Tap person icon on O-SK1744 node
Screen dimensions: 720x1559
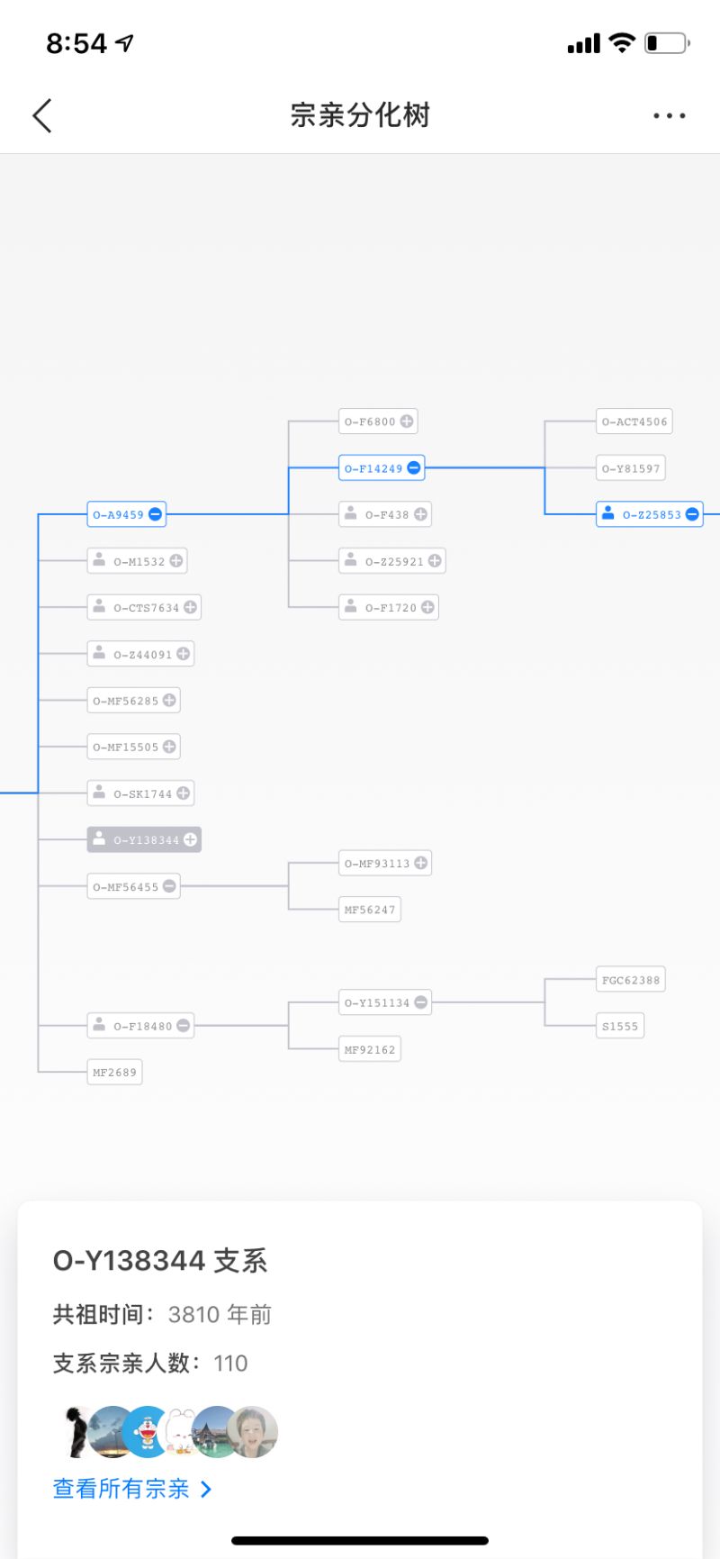click(99, 793)
